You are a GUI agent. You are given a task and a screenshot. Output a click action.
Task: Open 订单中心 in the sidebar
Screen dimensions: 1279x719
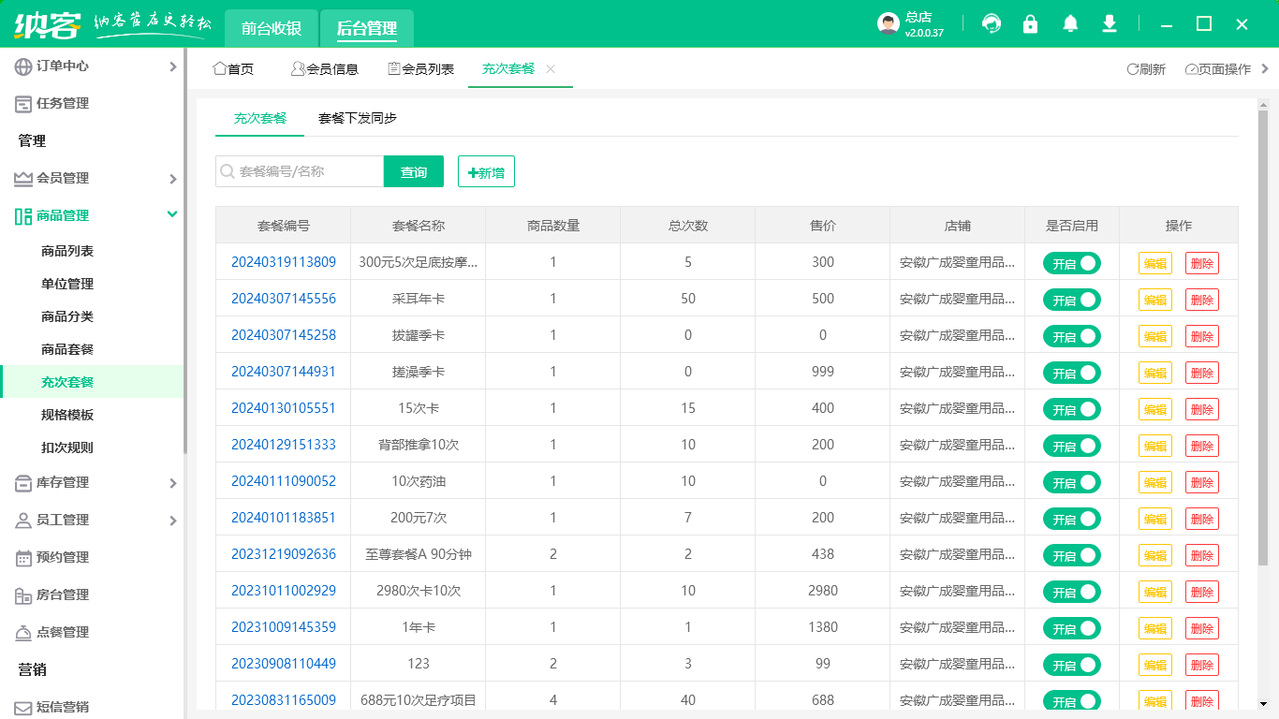[x=63, y=66]
